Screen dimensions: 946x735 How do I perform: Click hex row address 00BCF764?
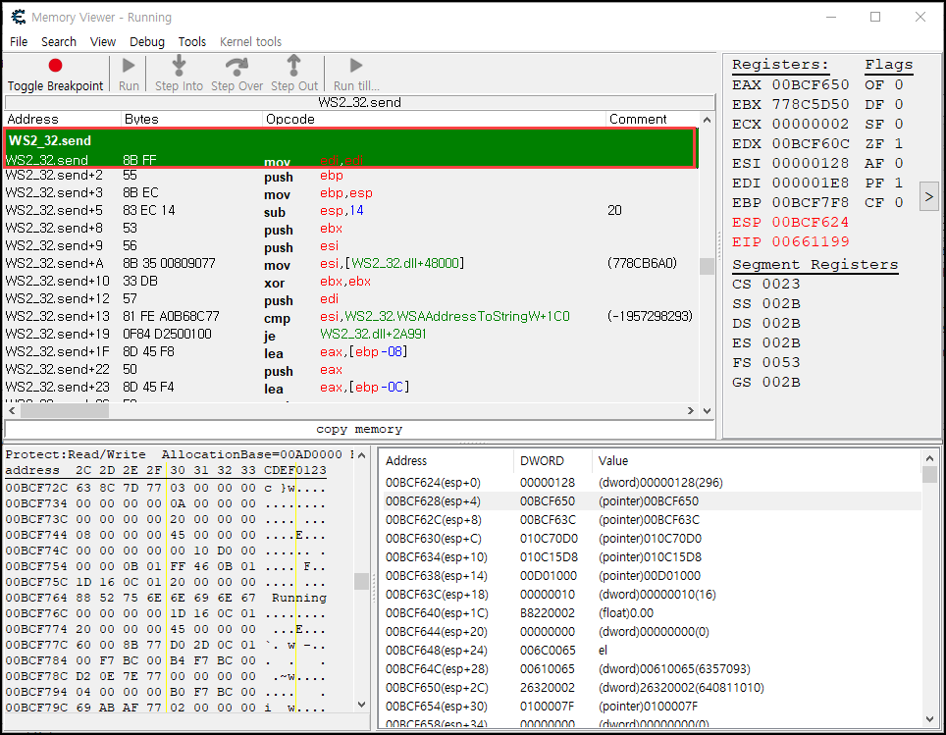click(x=37, y=598)
